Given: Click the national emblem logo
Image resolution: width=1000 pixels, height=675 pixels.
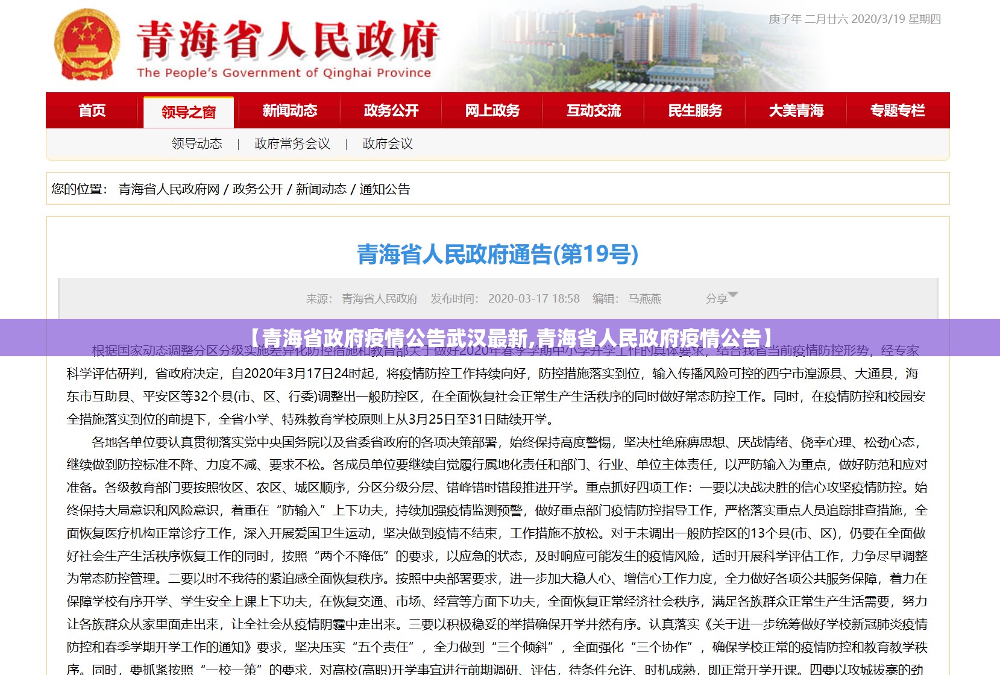Looking at the screenshot, I should (x=87, y=46).
